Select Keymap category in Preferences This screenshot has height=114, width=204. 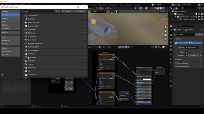[11, 44]
